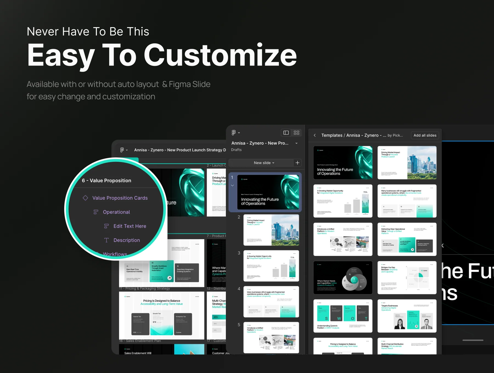Select slide 3 A Growing Market Opportunity in the slide list
Screen dimensions: 494x373
(271, 266)
